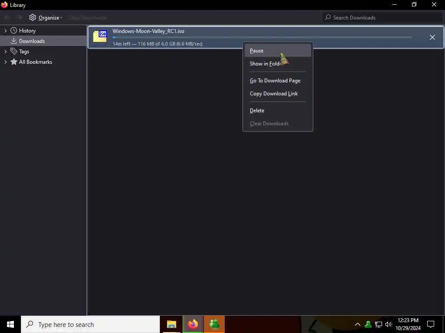This screenshot has width=445, height=333.
Task: Open the Windows Start menu
Action: pos(10,324)
